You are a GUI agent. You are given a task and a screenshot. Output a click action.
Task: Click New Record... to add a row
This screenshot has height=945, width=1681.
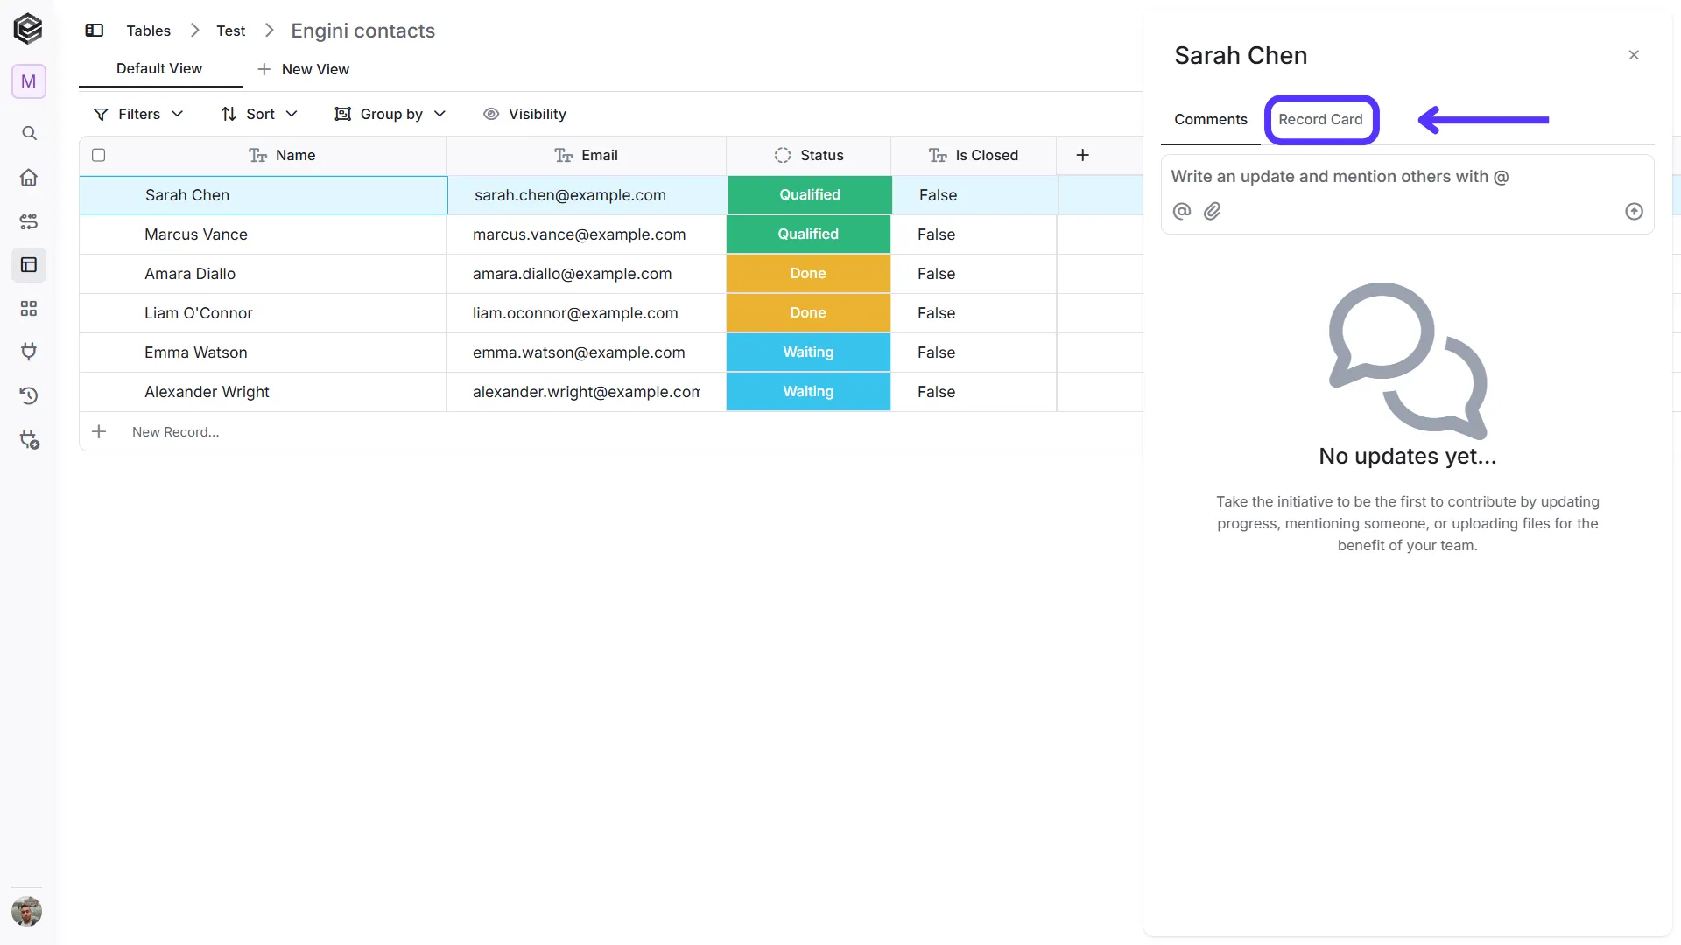pyautogui.click(x=175, y=432)
